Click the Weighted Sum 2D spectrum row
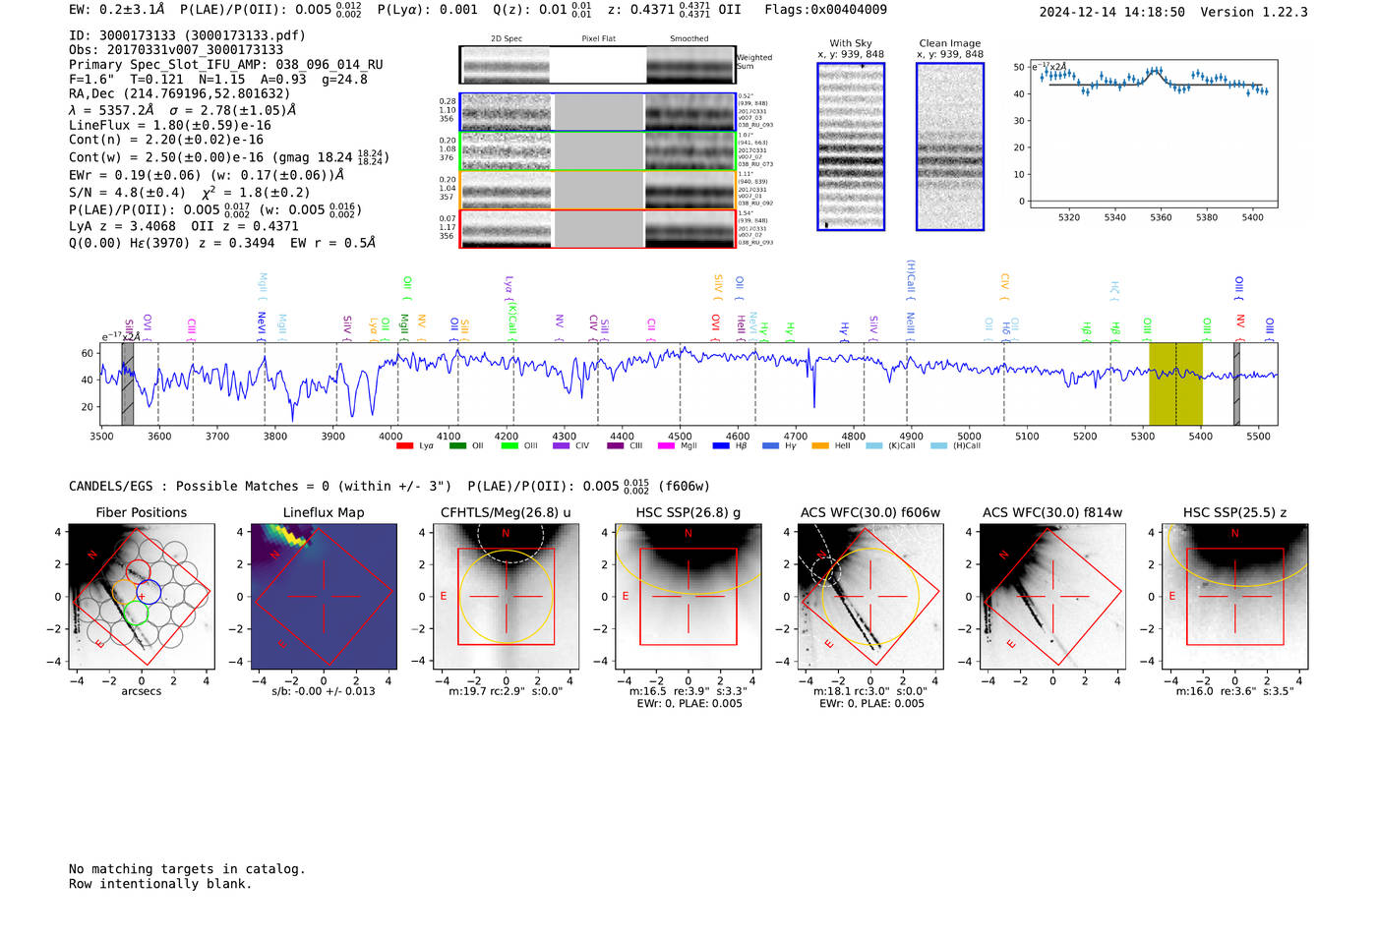 [597, 65]
